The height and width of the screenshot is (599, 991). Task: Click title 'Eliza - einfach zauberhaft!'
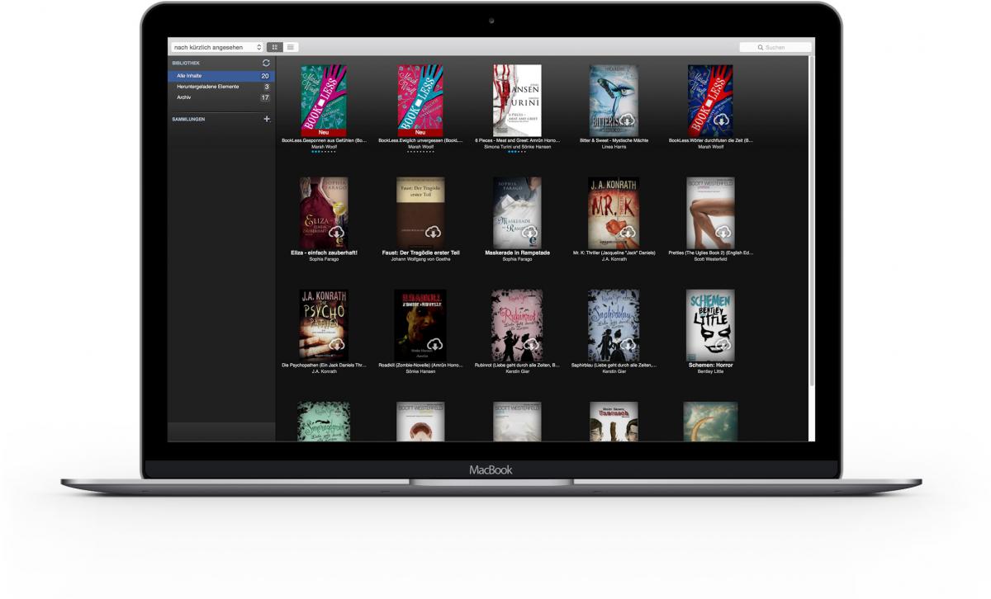324,252
